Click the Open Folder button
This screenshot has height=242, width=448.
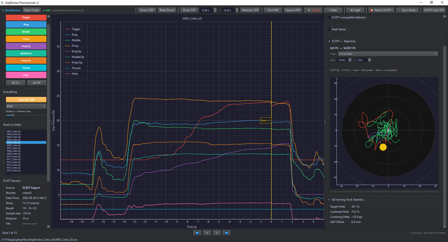tap(32, 10)
